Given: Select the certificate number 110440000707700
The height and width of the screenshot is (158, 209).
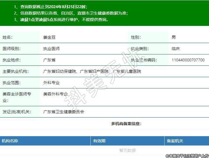Looking at the screenshot, I should (x=188, y=60).
